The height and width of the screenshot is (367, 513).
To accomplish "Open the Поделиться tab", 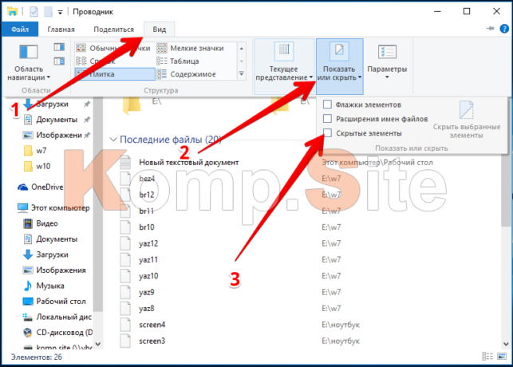I will click(113, 30).
